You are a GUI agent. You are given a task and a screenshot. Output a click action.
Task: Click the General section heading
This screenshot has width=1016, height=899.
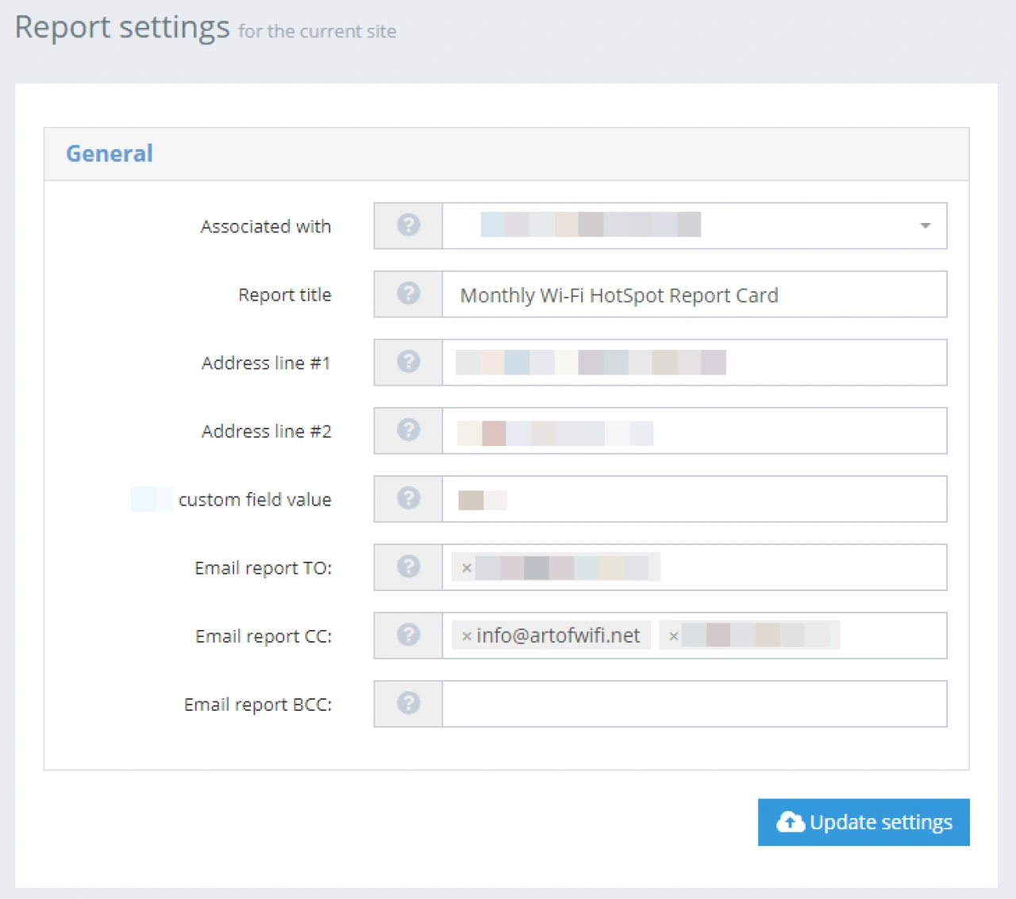click(109, 153)
